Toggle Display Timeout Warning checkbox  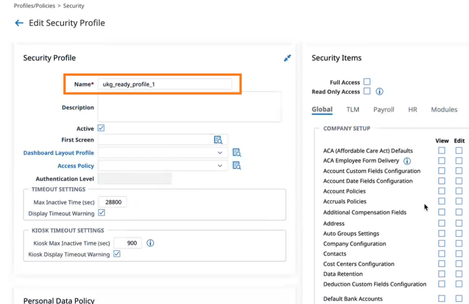(102, 213)
